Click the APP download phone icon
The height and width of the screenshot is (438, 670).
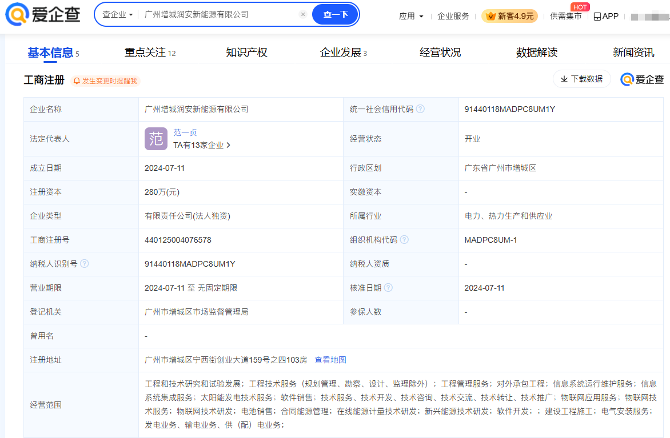pos(597,16)
